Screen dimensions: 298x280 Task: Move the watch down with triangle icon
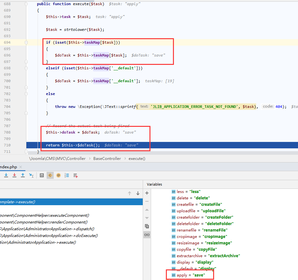tap(147, 218)
